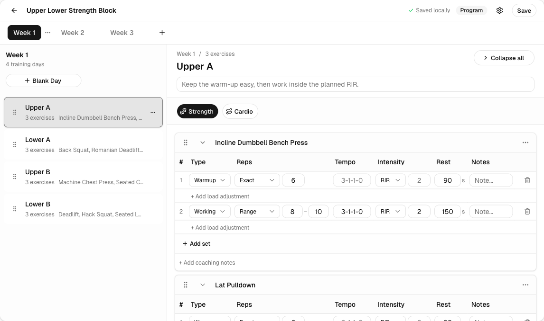This screenshot has height=321, width=544.
Task: Click set 1 Note field
Action: [491, 180]
